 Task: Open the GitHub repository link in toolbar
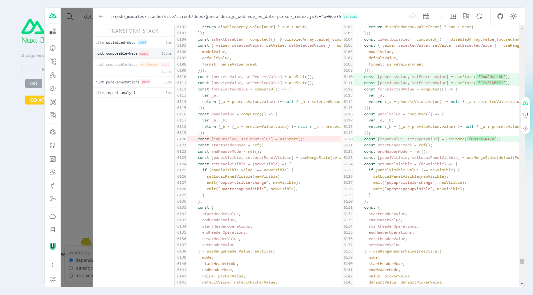coord(500,16)
